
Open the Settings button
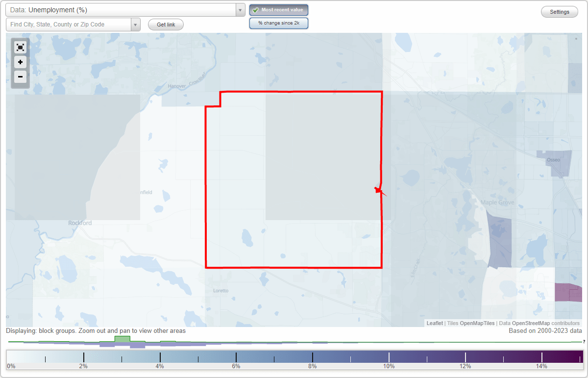[x=560, y=12]
